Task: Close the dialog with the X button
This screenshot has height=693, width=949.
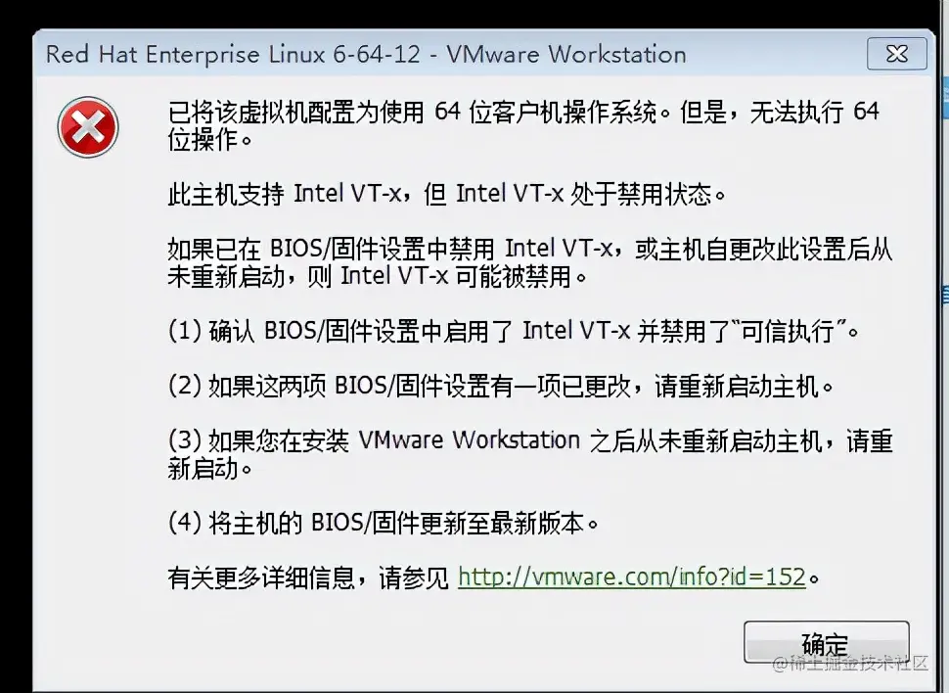Action: click(x=896, y=54)
